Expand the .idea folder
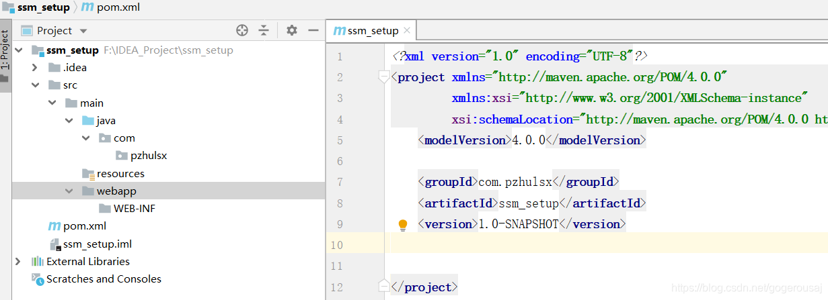Image resolution: width=828 pixels, height=300 pixels. pos(35,68)
